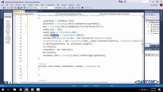Expand the References node in Solution Explorer
Image resolution: width=163 pixels, height=92 pixels.
pos(148,27)
